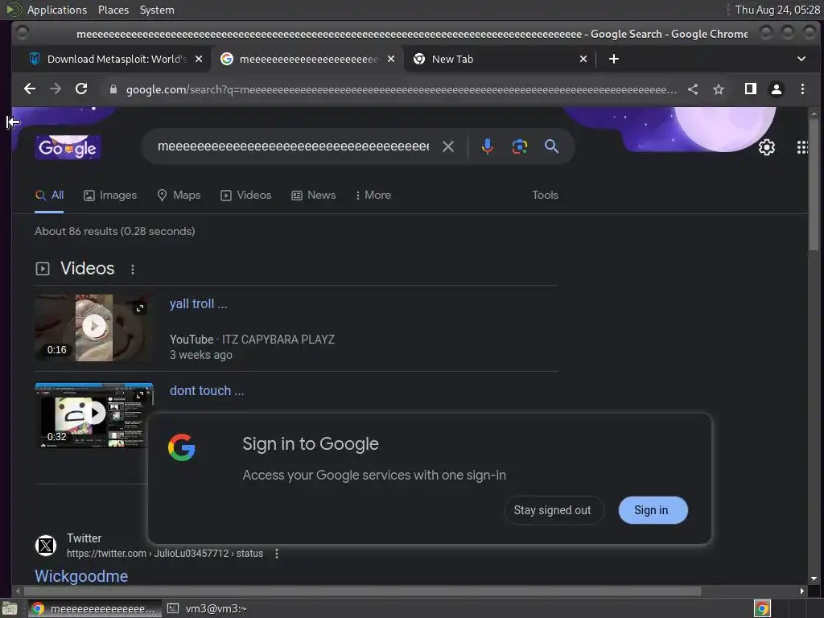Play the 0:32 video thumbnail

94,414
